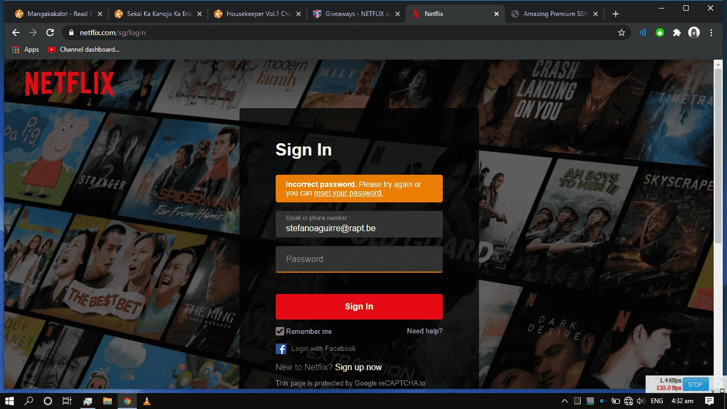
Task: Click the red Sign In button
Action: [359, 307]
